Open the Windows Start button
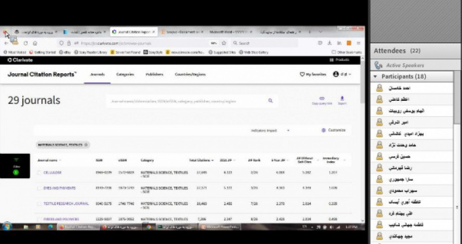462x244 pixels. pyautogui.click(x=6, y=226)
